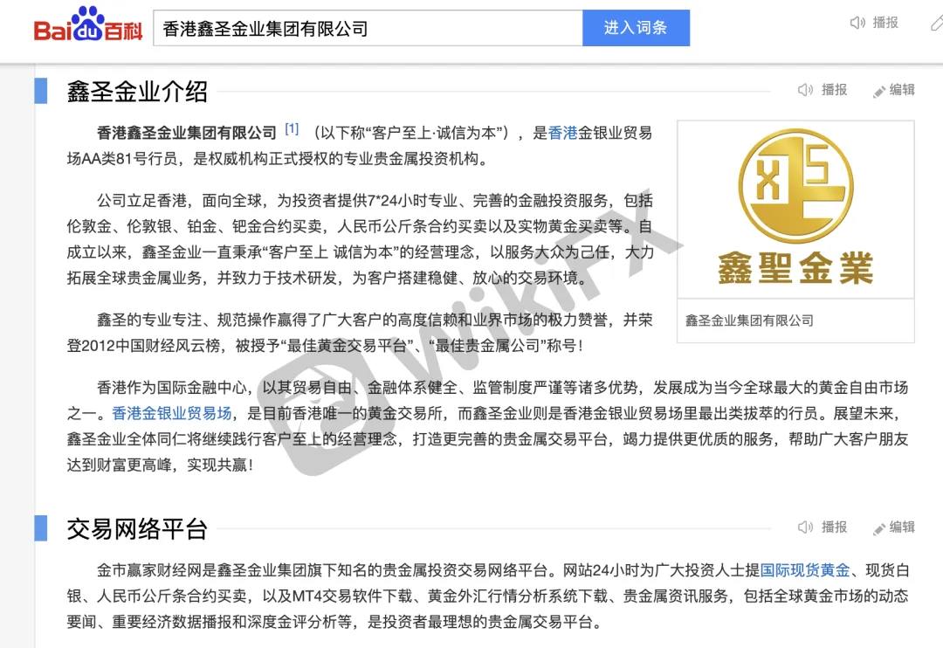Viewport: 943px width, 648px height.
Task: Open the 香港 link in first paragraph
Action: [563, 133]
